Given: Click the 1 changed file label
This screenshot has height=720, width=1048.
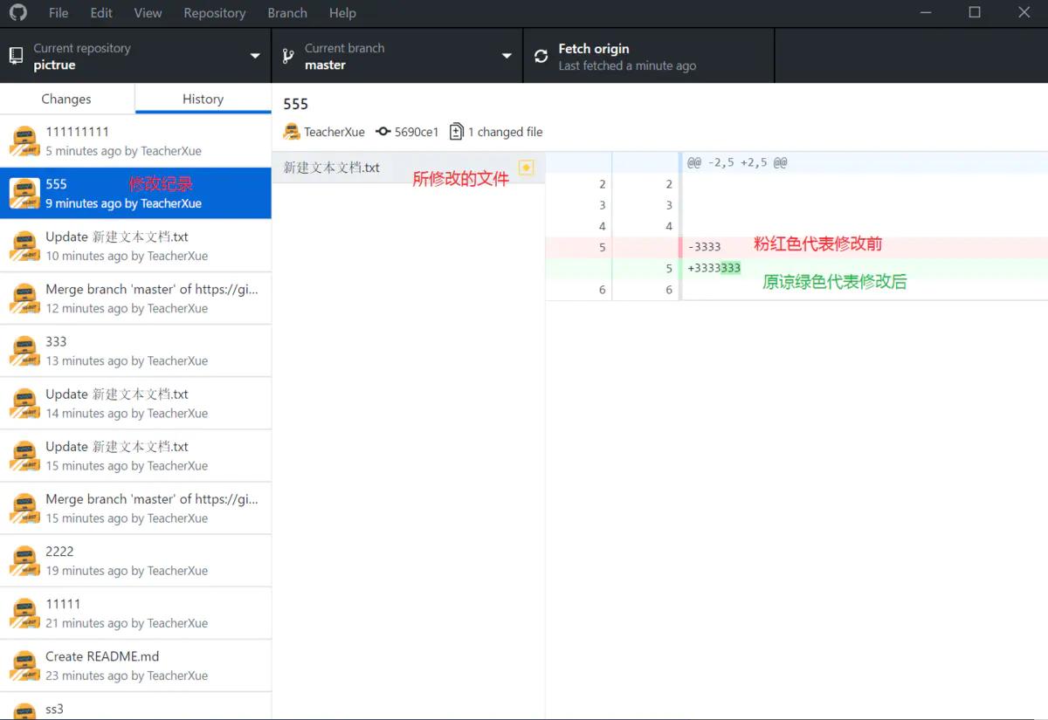Looking at the screenshot, I should point(506,132).
